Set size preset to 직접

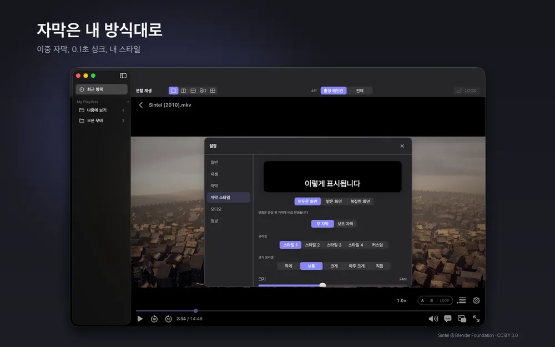(380, 266)
